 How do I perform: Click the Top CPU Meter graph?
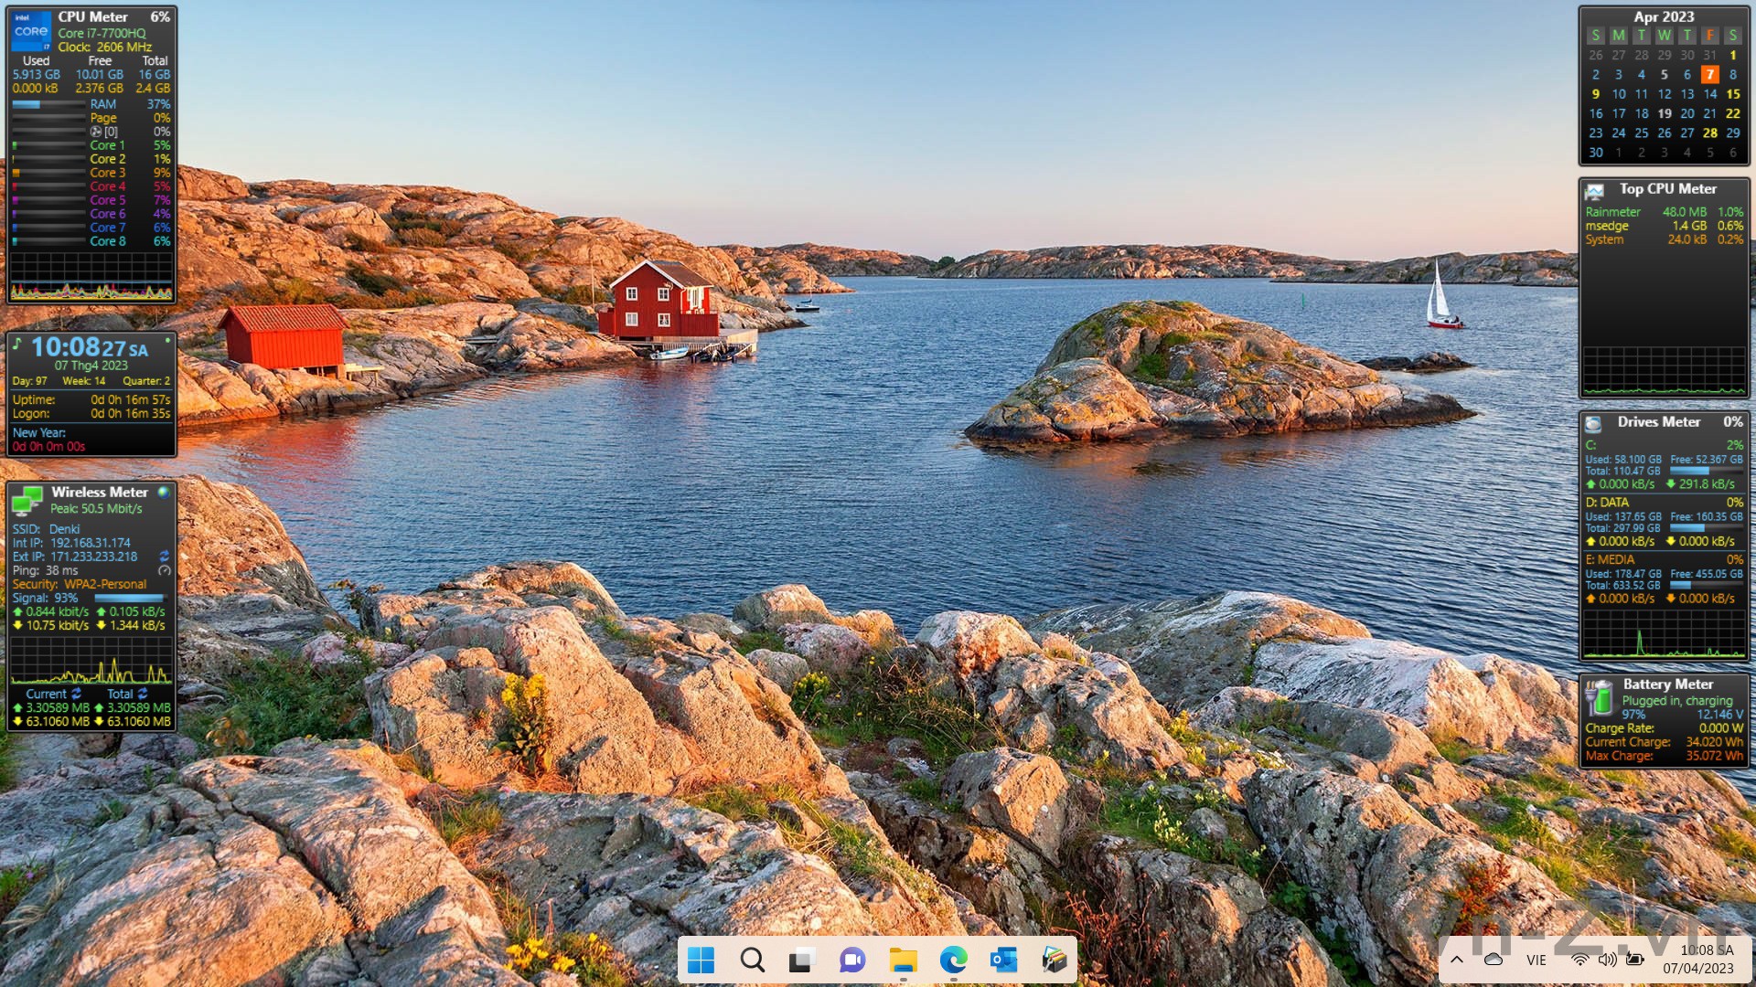pos(1664,370)
